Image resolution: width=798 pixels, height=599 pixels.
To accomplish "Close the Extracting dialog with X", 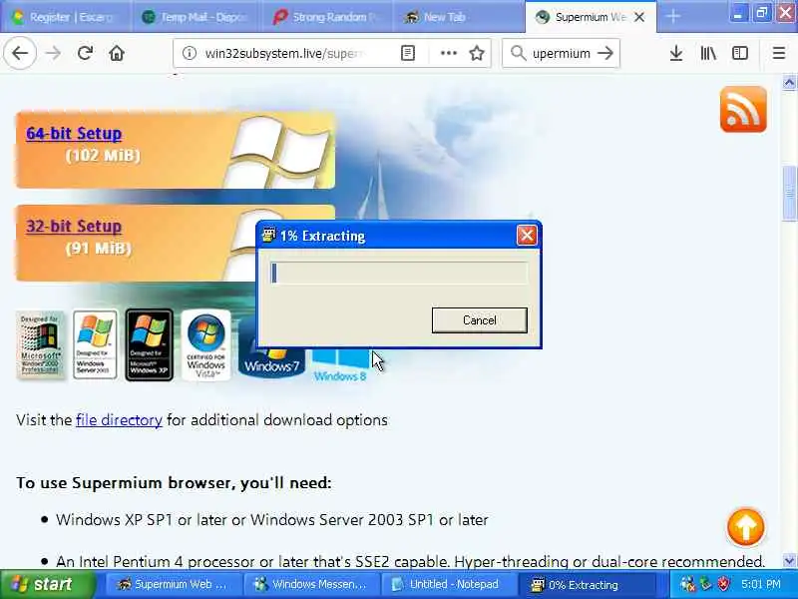I will coord(527,236).
